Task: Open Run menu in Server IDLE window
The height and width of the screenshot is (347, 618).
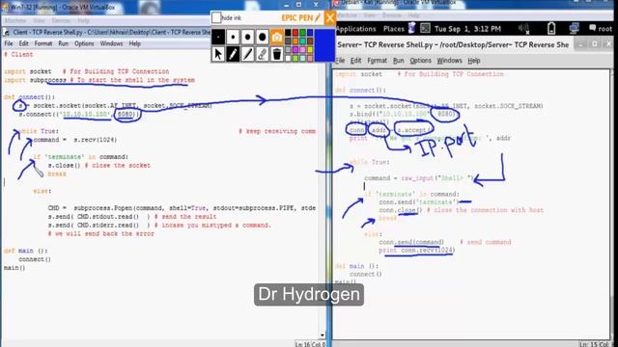Action: click(x=399, y=60)
